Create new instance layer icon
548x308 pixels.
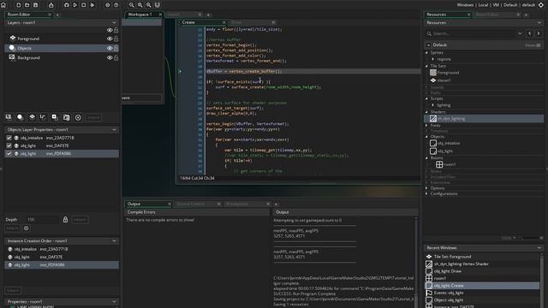(21, 117)
